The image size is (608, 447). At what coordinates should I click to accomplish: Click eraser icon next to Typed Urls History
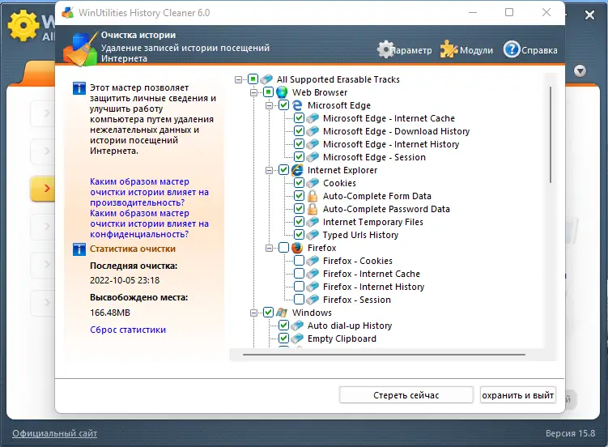[x=313, y=235]
